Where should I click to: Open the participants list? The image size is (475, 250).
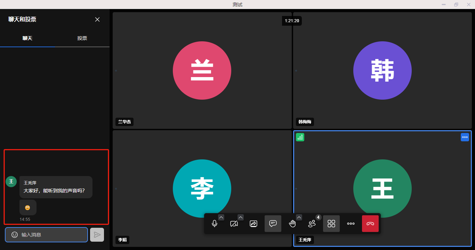(312, 224)
